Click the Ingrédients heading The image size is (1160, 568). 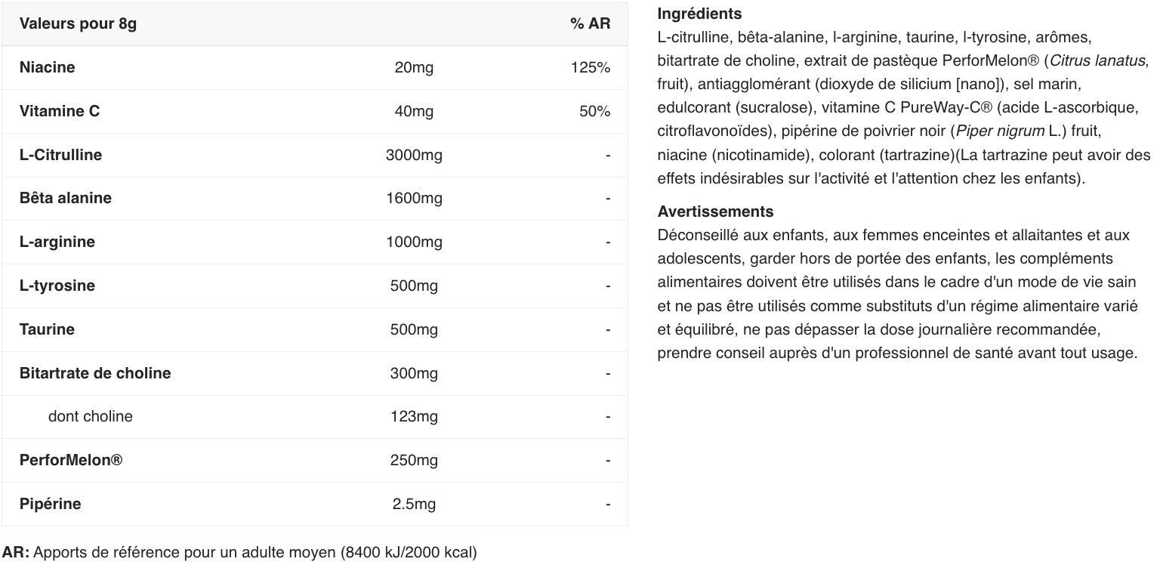coord(699,14)
